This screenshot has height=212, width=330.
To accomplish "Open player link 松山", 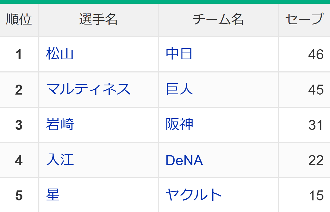I will (x=60, y=54).
